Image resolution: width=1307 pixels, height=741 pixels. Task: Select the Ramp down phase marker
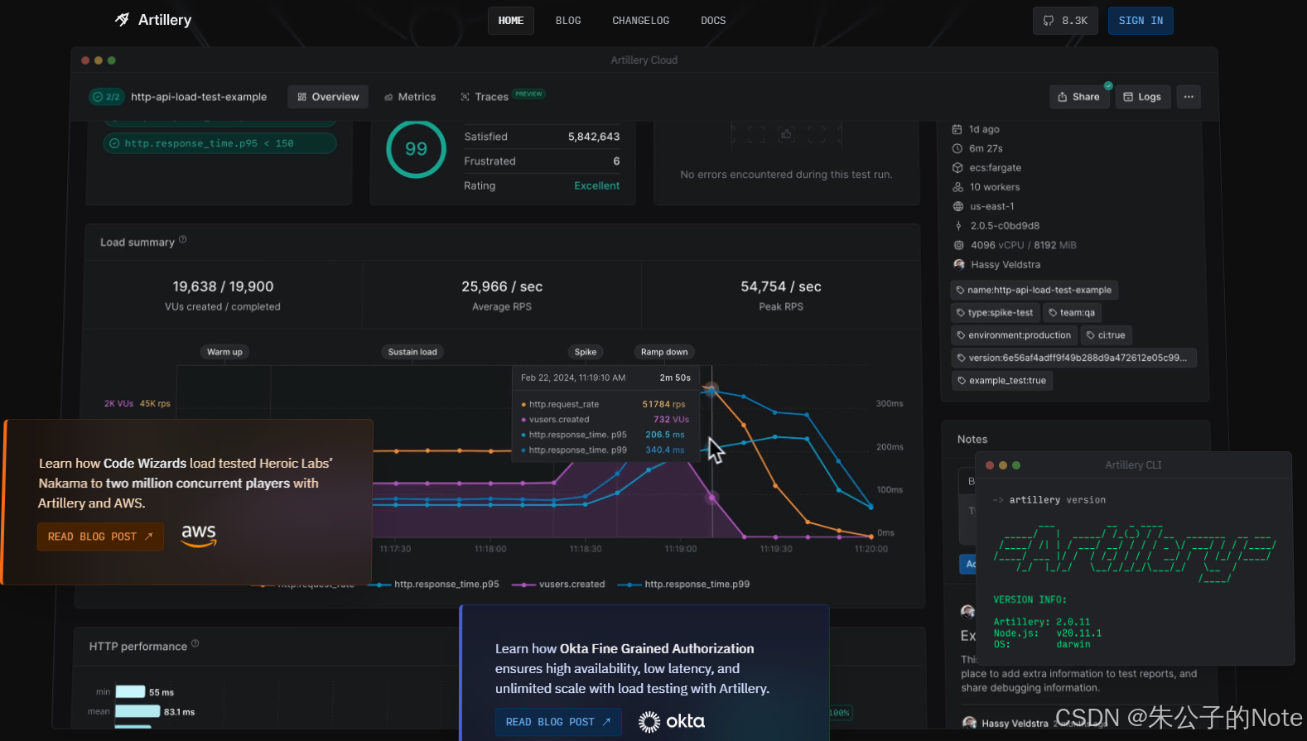664,352
